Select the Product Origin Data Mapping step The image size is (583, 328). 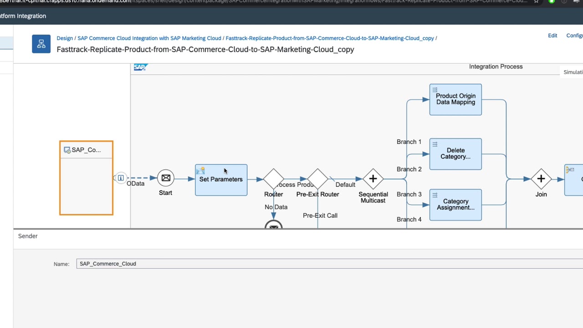(455, 99)
